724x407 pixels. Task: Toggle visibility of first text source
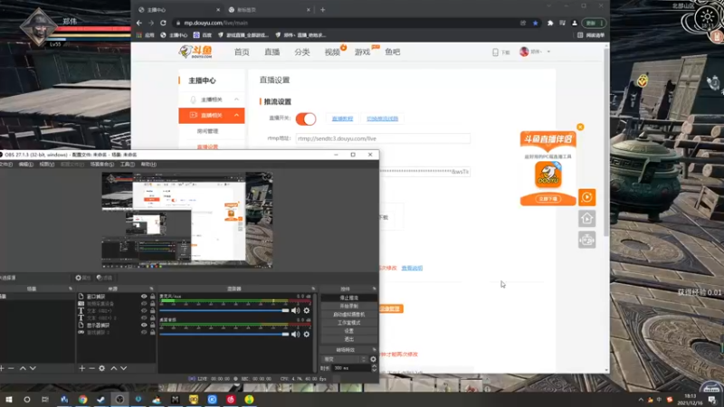click(x=144, y=310)
